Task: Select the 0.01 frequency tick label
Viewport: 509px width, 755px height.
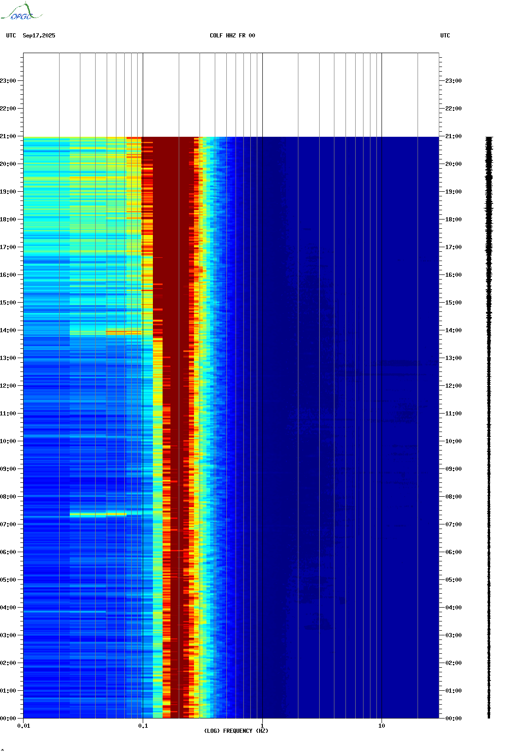Action: click(x=24, y=726)
